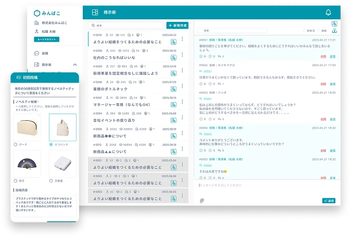The image size is (351, 238).
Task: Click the 送信 send button
Action: 329,201
